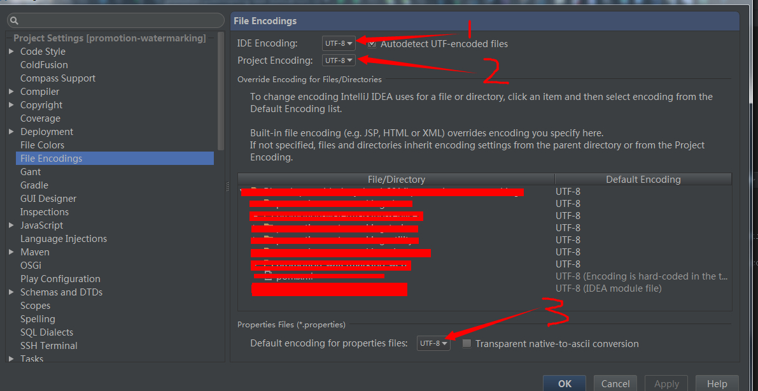Click the settings list vertical scrollbar
This screenshot has width=758, height=391.
[x=221, y=91]
